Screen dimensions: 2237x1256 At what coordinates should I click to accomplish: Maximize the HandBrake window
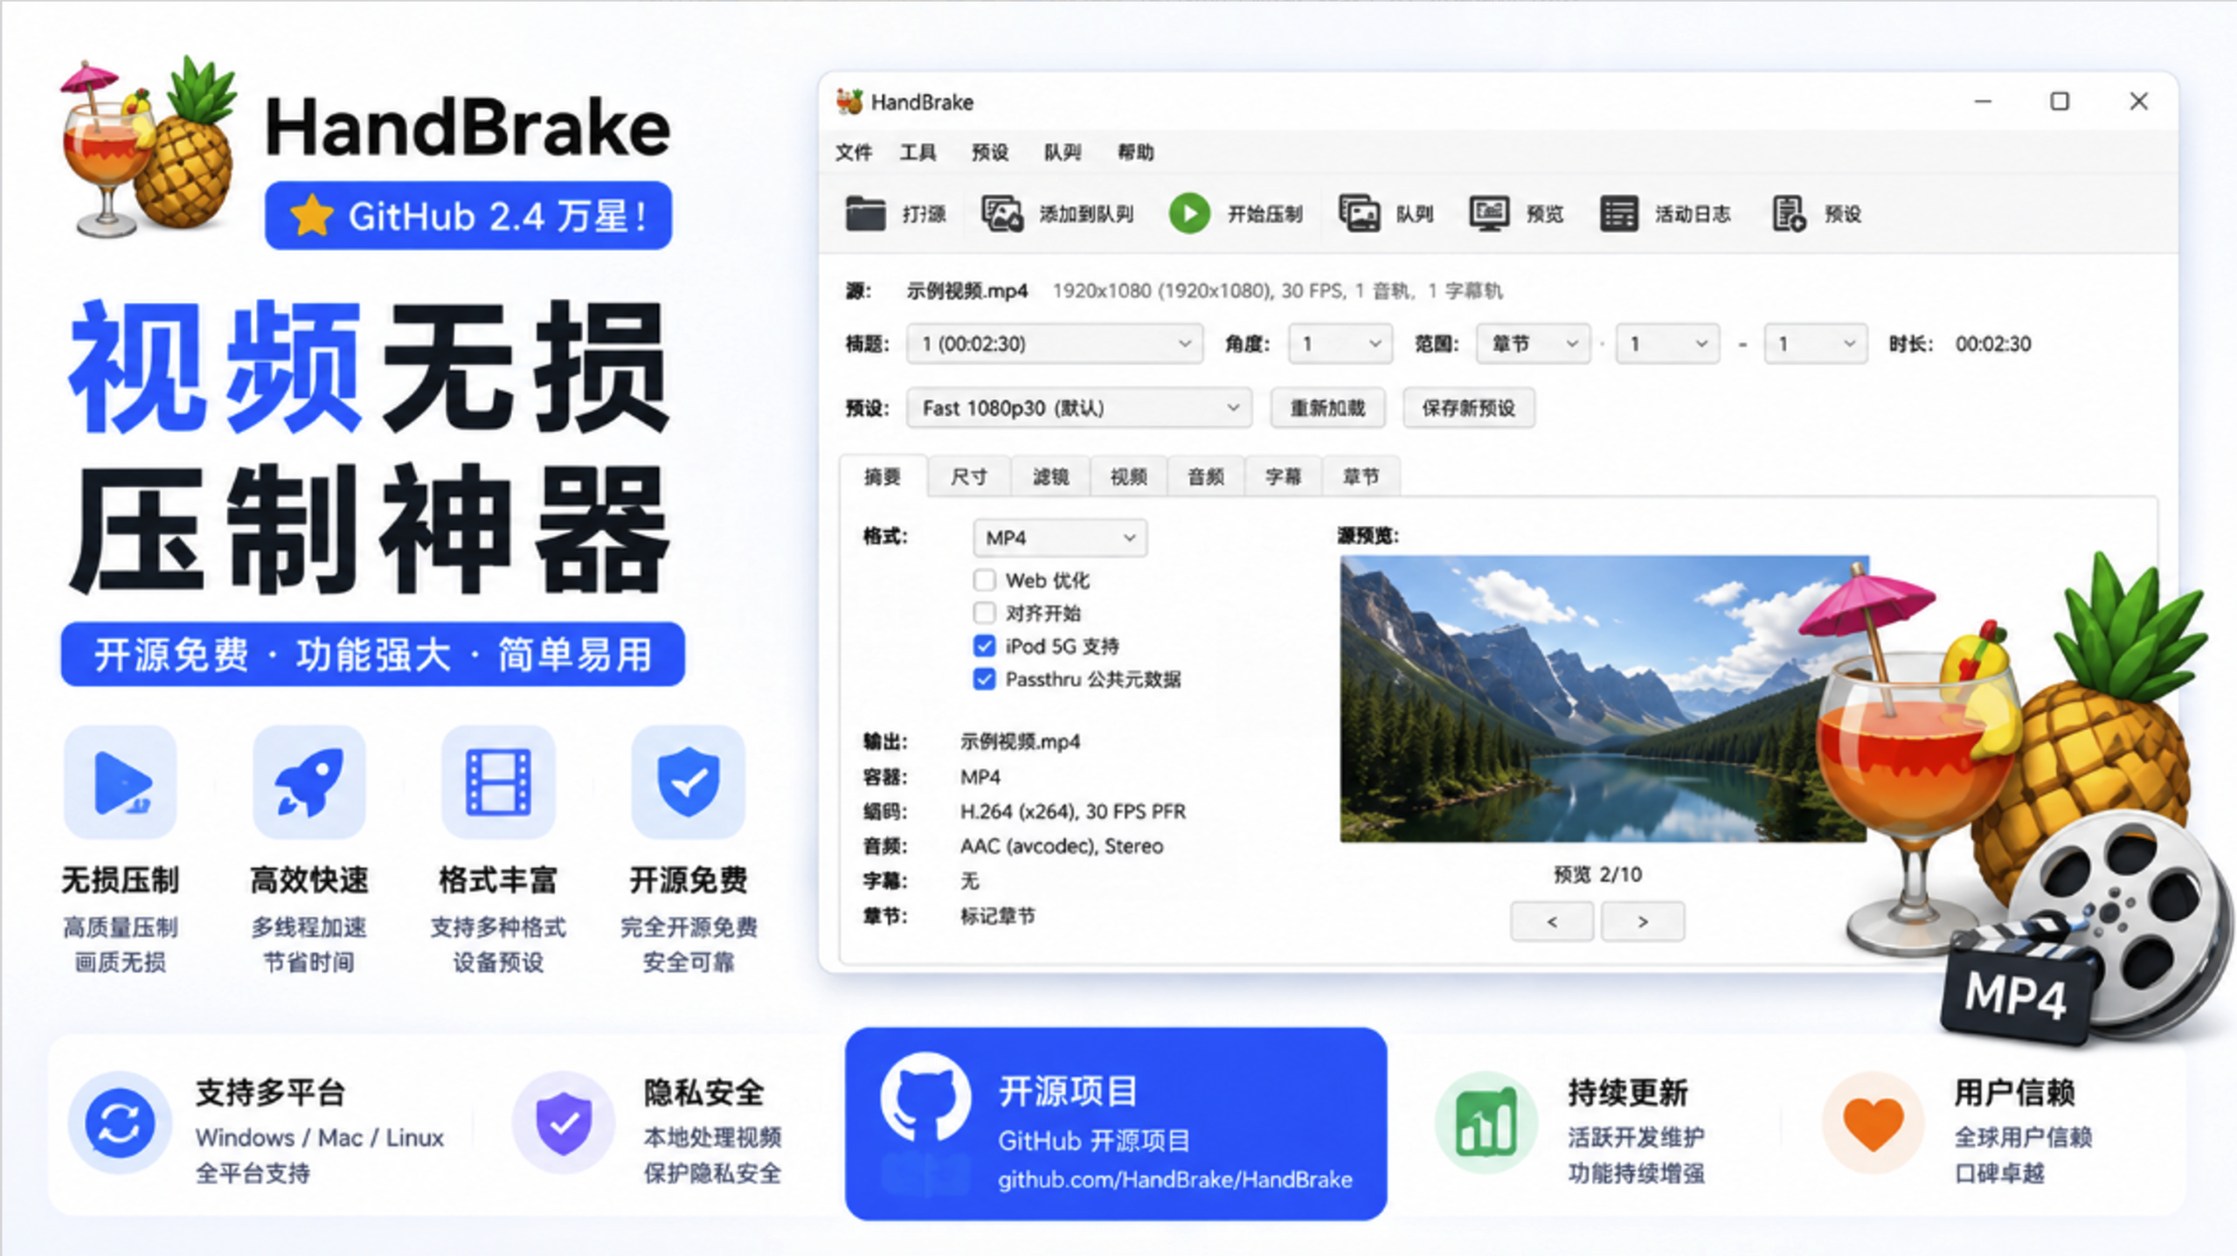click(x=2060, y=101)
